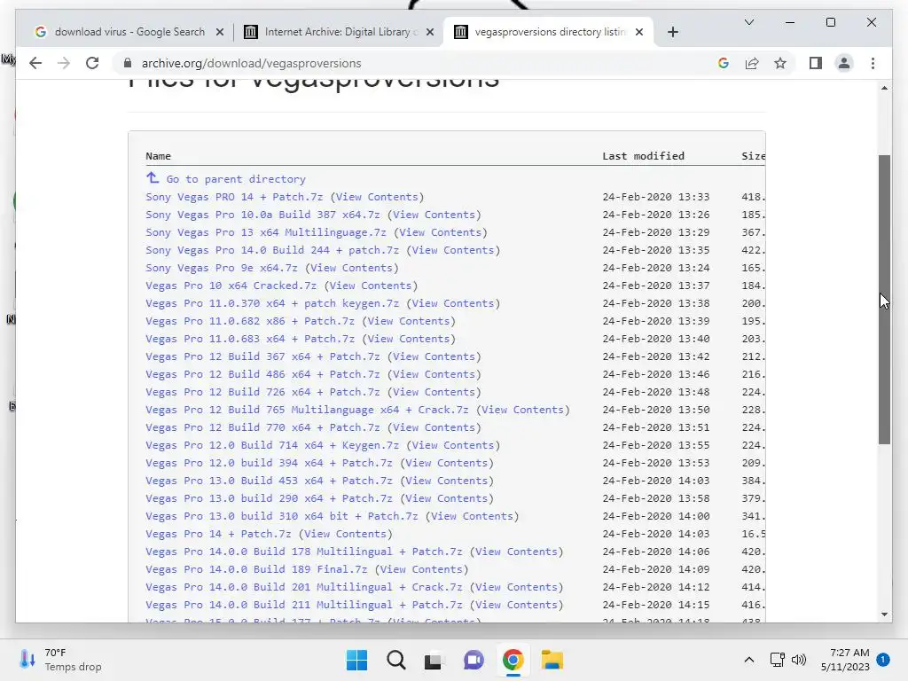Open Vegas Pro 12.0 Build 714 x64 + Keygen.7z
The height and width of the screenshot is (681, 908).
pyautogui.click(x=272, y=445)
